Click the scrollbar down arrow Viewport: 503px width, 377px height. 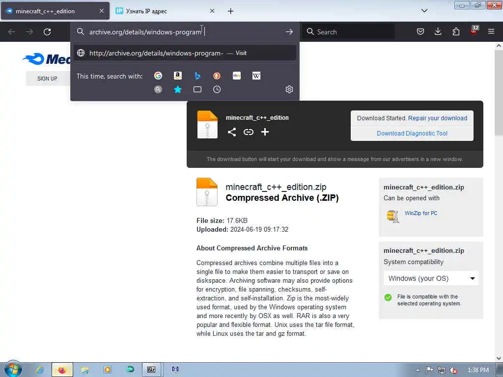point(499,358)
